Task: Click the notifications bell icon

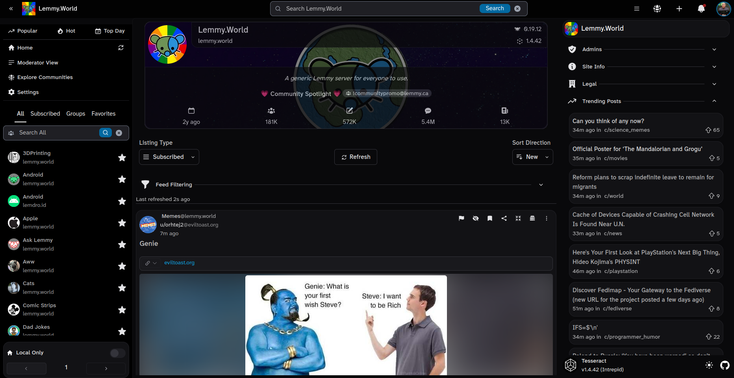Action: click(701, 9)
